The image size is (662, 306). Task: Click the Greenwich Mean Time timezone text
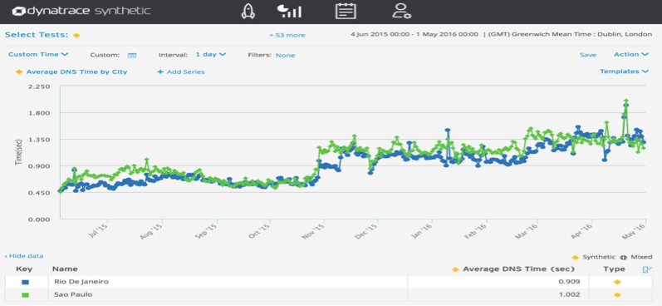tap(570, 34)
